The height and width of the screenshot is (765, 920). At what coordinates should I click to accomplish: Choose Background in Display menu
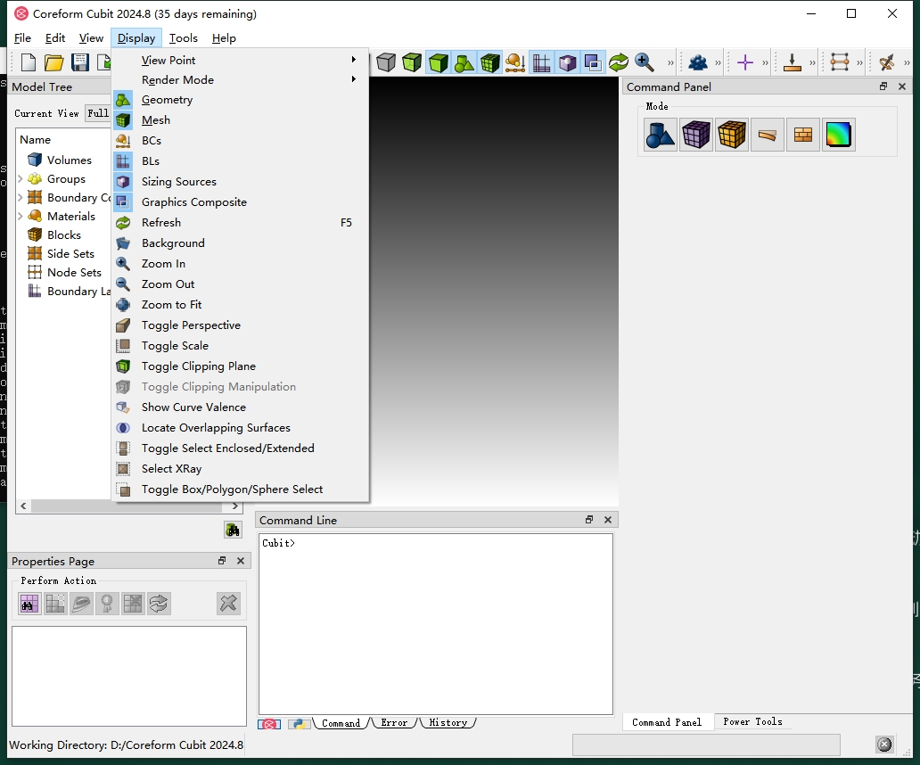[240, 243]
